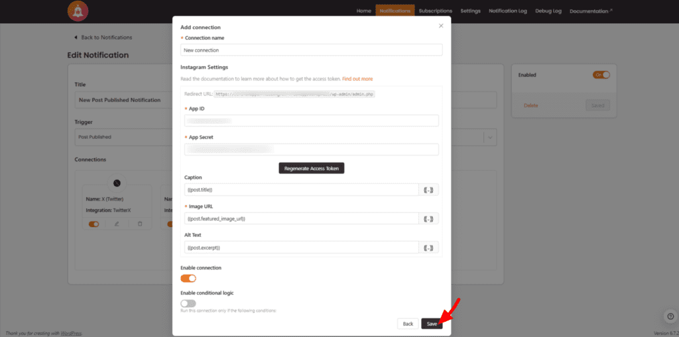Focus the Image URL text field
This screenshot has width=679, height=337.
302,218
